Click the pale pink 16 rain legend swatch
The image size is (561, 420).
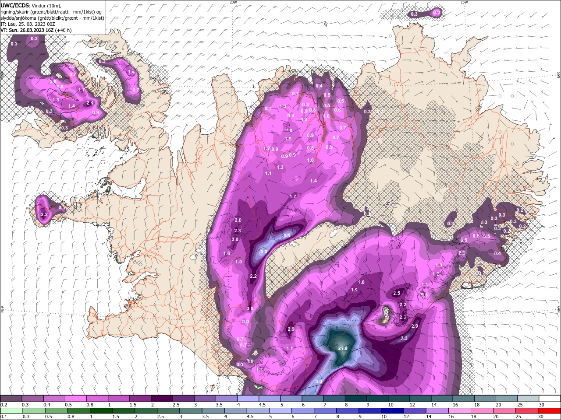tap(459, 411)
